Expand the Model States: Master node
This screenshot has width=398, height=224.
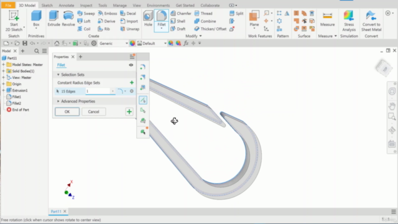click(x=4, y=65)
